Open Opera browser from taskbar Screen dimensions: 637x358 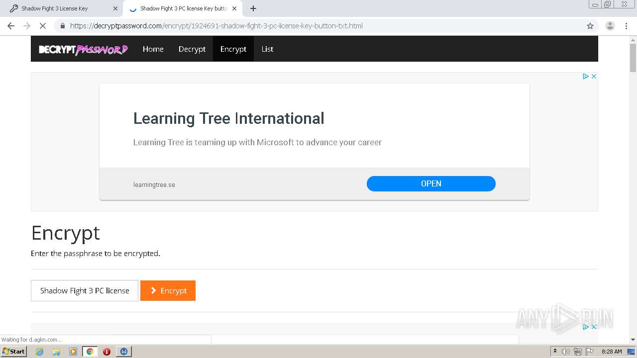[x=106, y=352]
